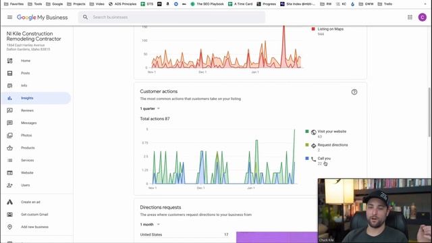
Task: Open the Tools bookmark folder
Action: [35, 4]
